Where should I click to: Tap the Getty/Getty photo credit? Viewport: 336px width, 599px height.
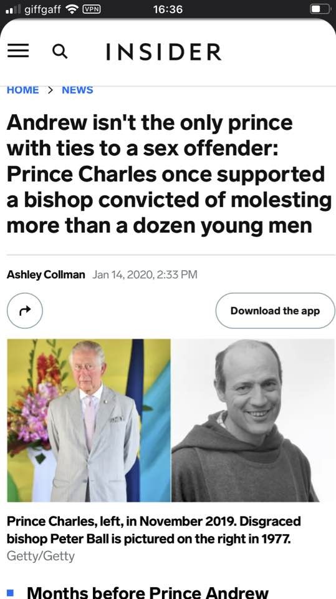coord(41,556)
